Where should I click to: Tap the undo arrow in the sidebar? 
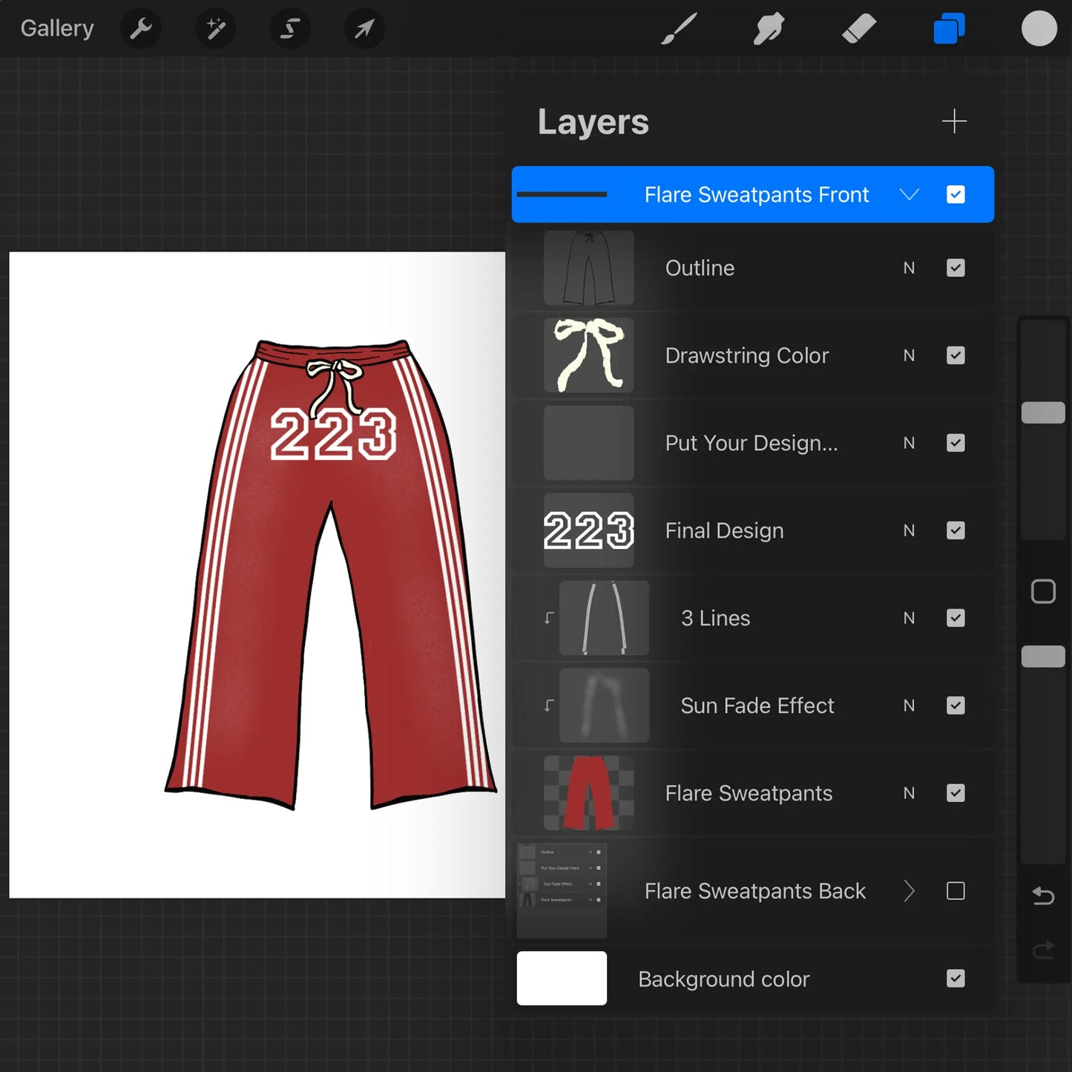point(1043,896)
